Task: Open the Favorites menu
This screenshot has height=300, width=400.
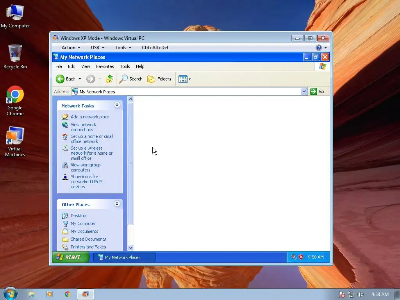Action: [x=105, y=66]
